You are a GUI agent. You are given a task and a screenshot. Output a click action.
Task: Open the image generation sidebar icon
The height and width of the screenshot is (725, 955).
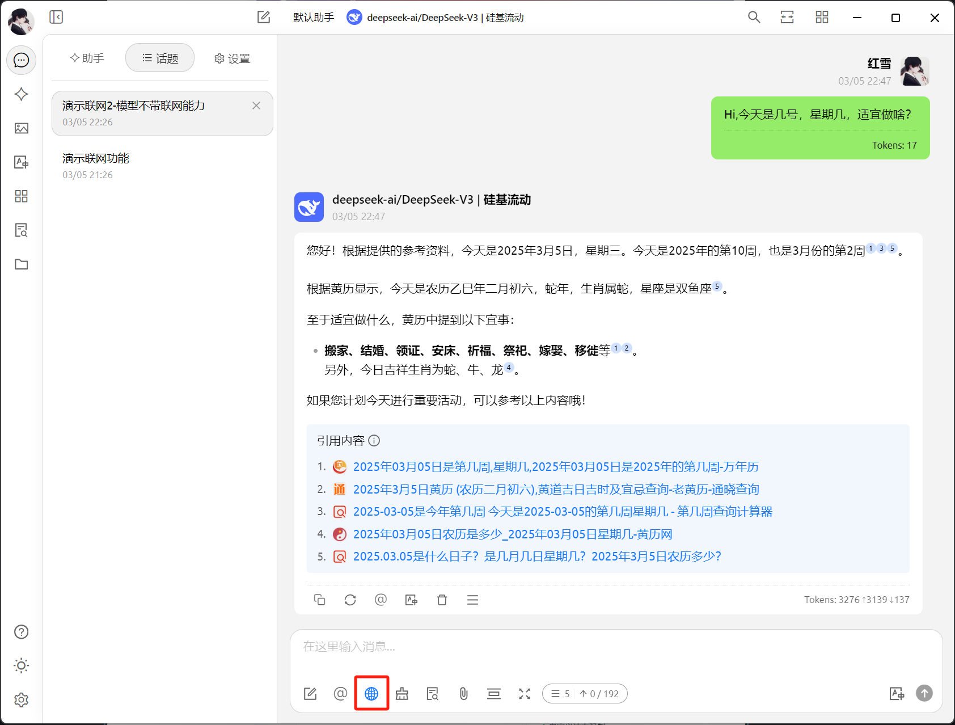tap(22, 128)
